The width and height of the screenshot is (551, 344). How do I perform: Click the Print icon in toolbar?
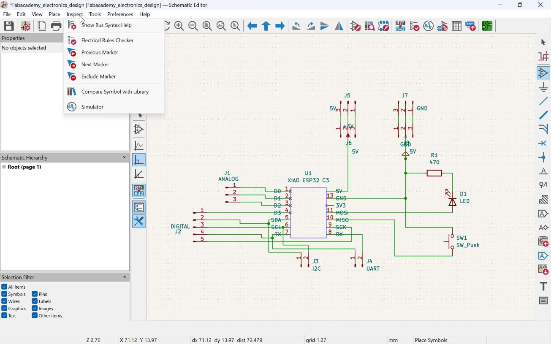point(56,26)
